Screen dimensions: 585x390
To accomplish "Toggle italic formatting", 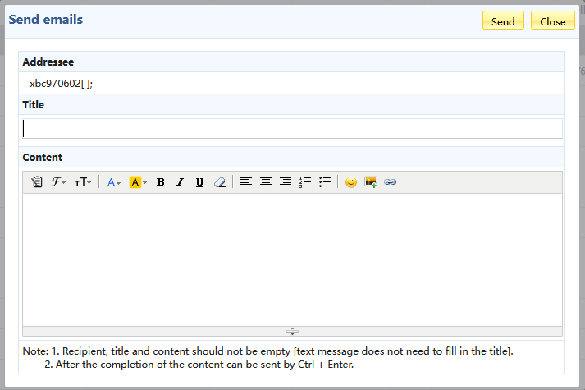I will pyautogui.click(x=181, y=182).
